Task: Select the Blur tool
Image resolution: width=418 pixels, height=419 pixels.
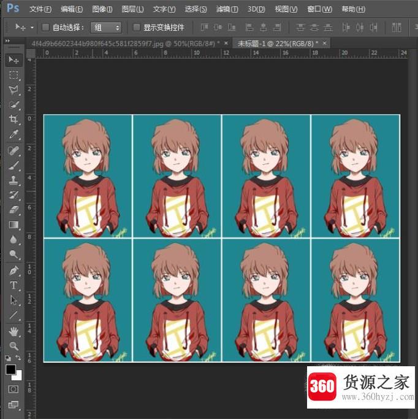Action: [13, 239]
